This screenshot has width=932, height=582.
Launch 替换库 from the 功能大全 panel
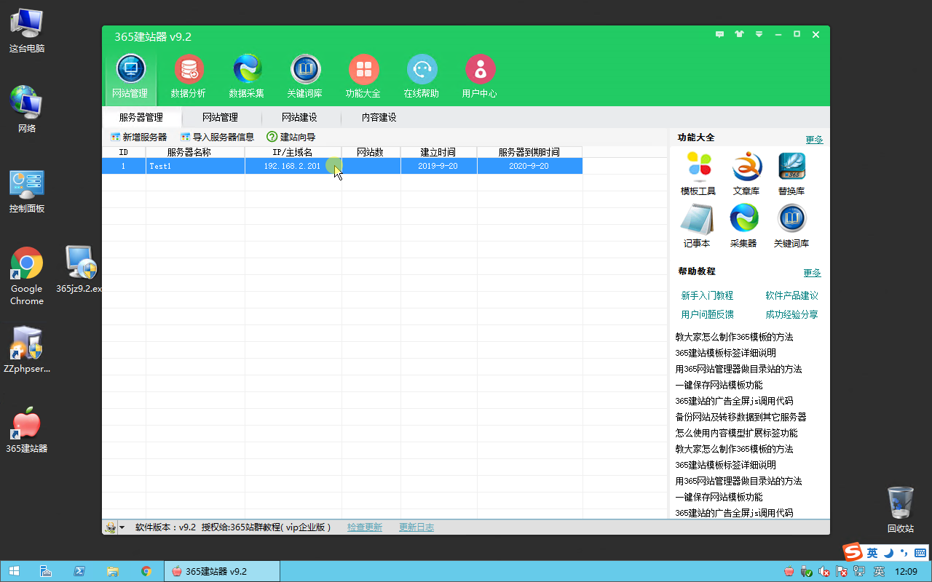click(791, 174)
